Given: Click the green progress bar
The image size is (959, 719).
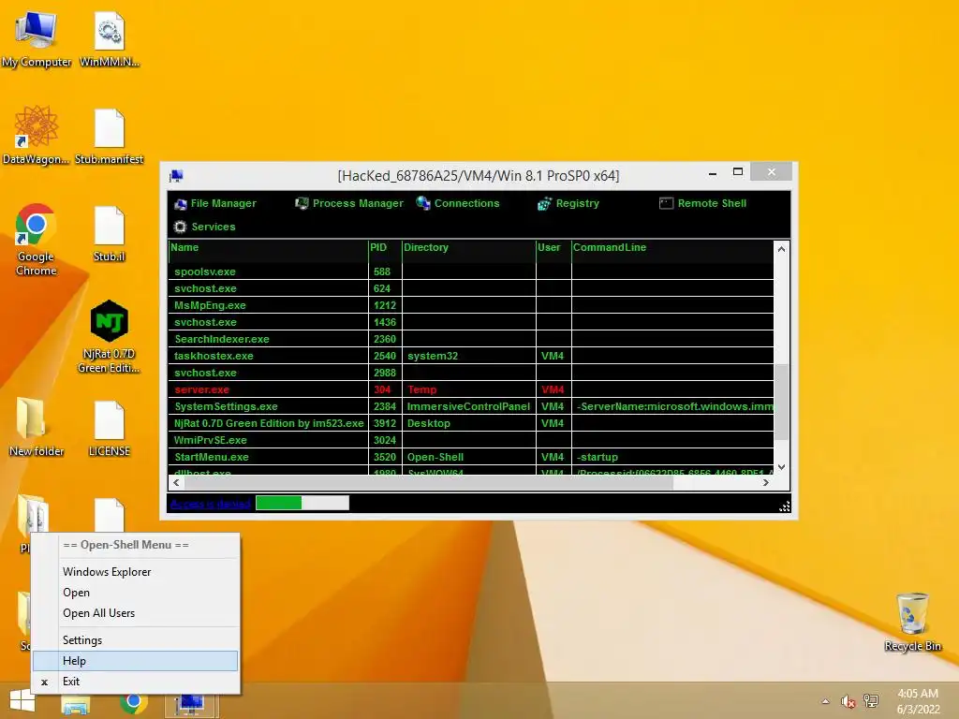Looking at the screenshot, I should click(x=302, y=503).
